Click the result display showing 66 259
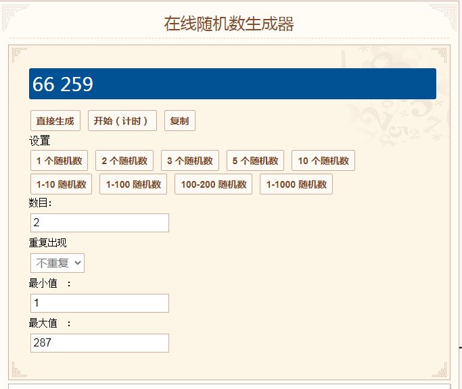The width and height of the screenshot is (462, 389). point(233,84)
